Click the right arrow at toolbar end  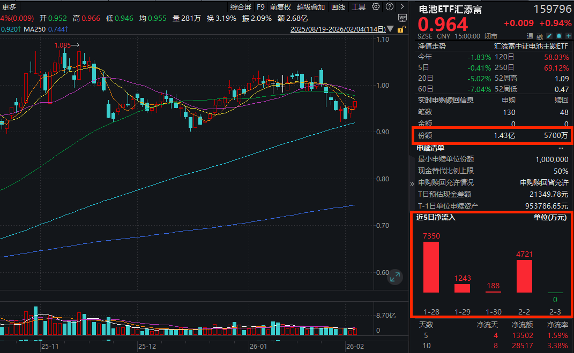tap(402, 7)
